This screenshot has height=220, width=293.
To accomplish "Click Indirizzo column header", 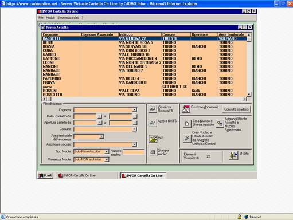I will click(x=140, y=34).
